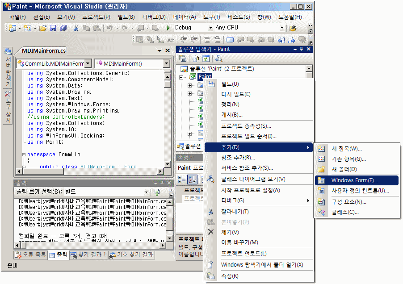Click the Save All icon

pos(63,28)
